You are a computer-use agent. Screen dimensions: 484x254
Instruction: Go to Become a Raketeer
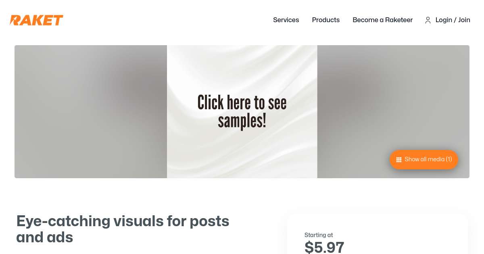coord(382,20)
